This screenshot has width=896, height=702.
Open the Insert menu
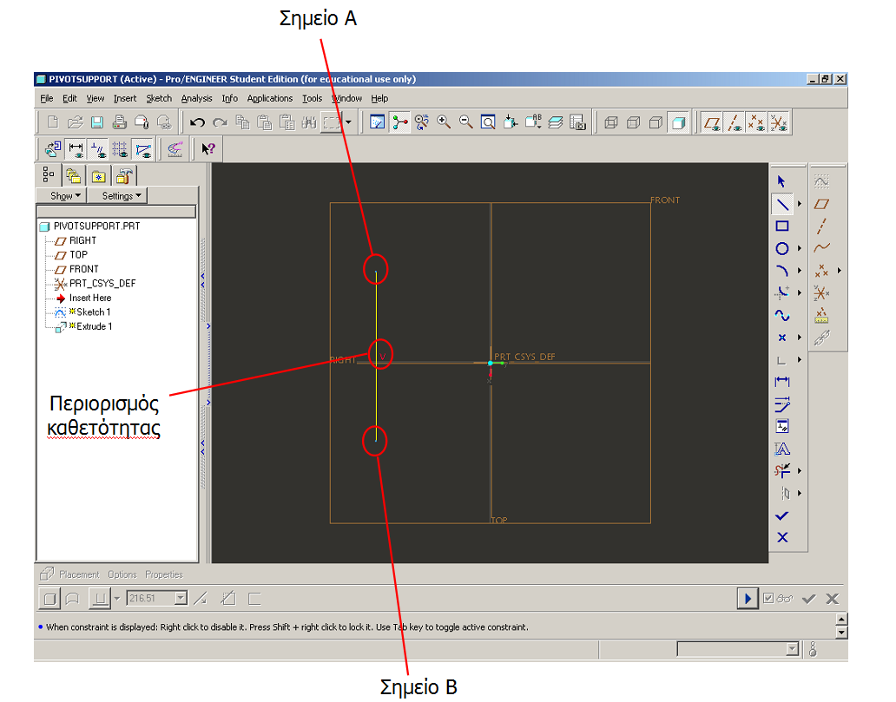124,98
